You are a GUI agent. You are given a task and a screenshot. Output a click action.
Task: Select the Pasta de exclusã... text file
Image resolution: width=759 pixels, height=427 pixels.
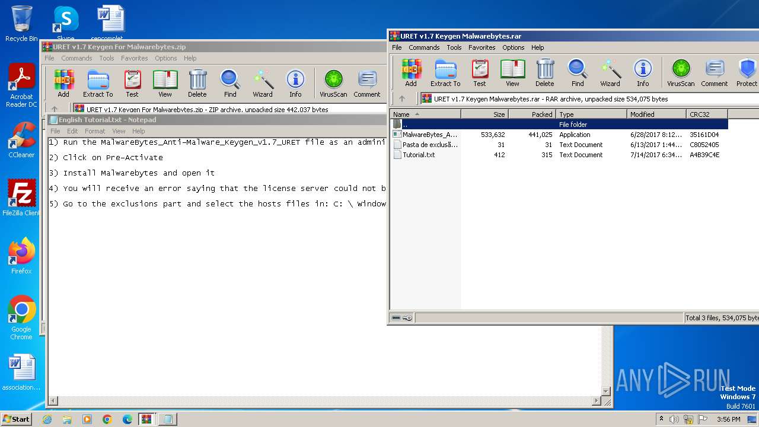pos(559,145)
